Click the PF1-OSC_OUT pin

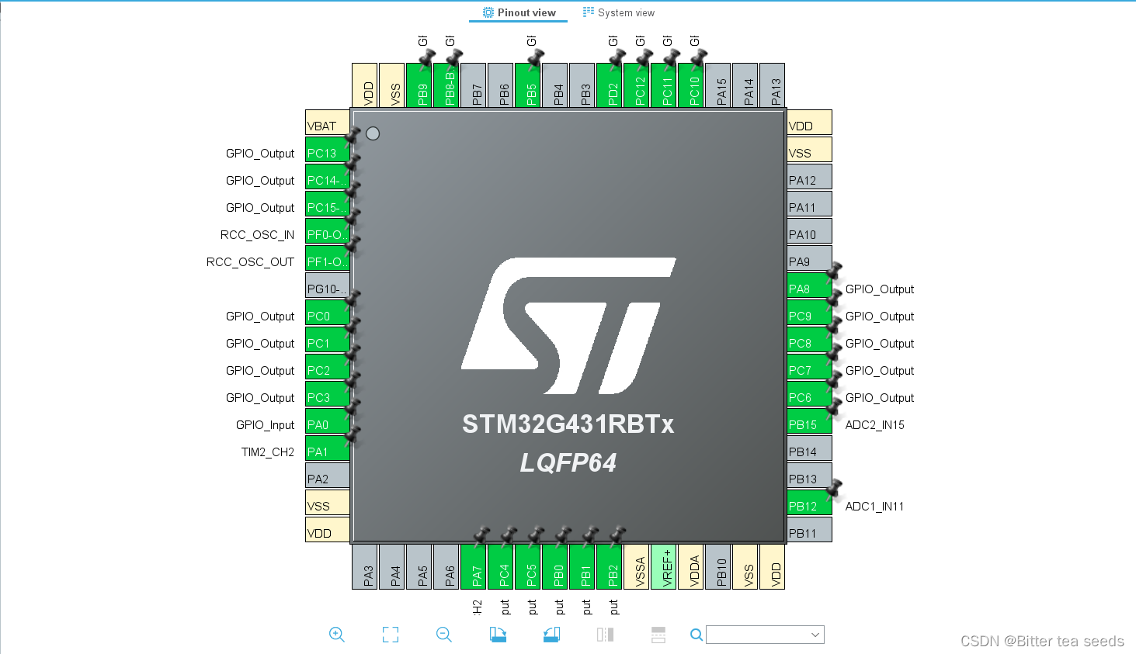pos(327,258)
